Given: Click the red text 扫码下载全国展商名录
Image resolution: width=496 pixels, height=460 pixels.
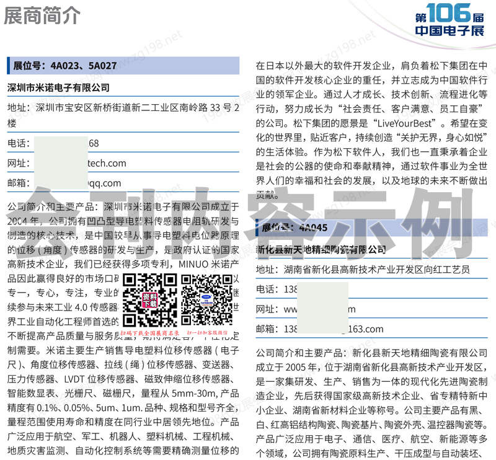Looking at the screenshot, I should [x=150, y=332].
